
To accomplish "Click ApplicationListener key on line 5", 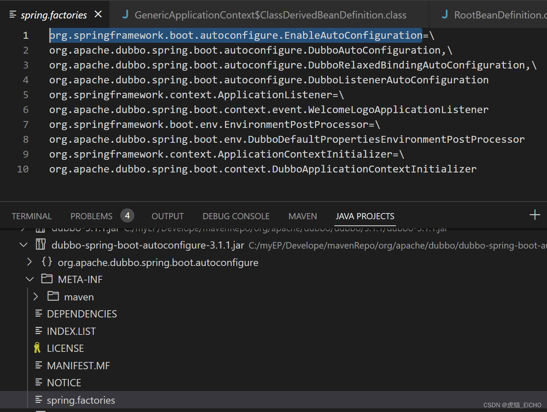I will [x=275, y=95].
